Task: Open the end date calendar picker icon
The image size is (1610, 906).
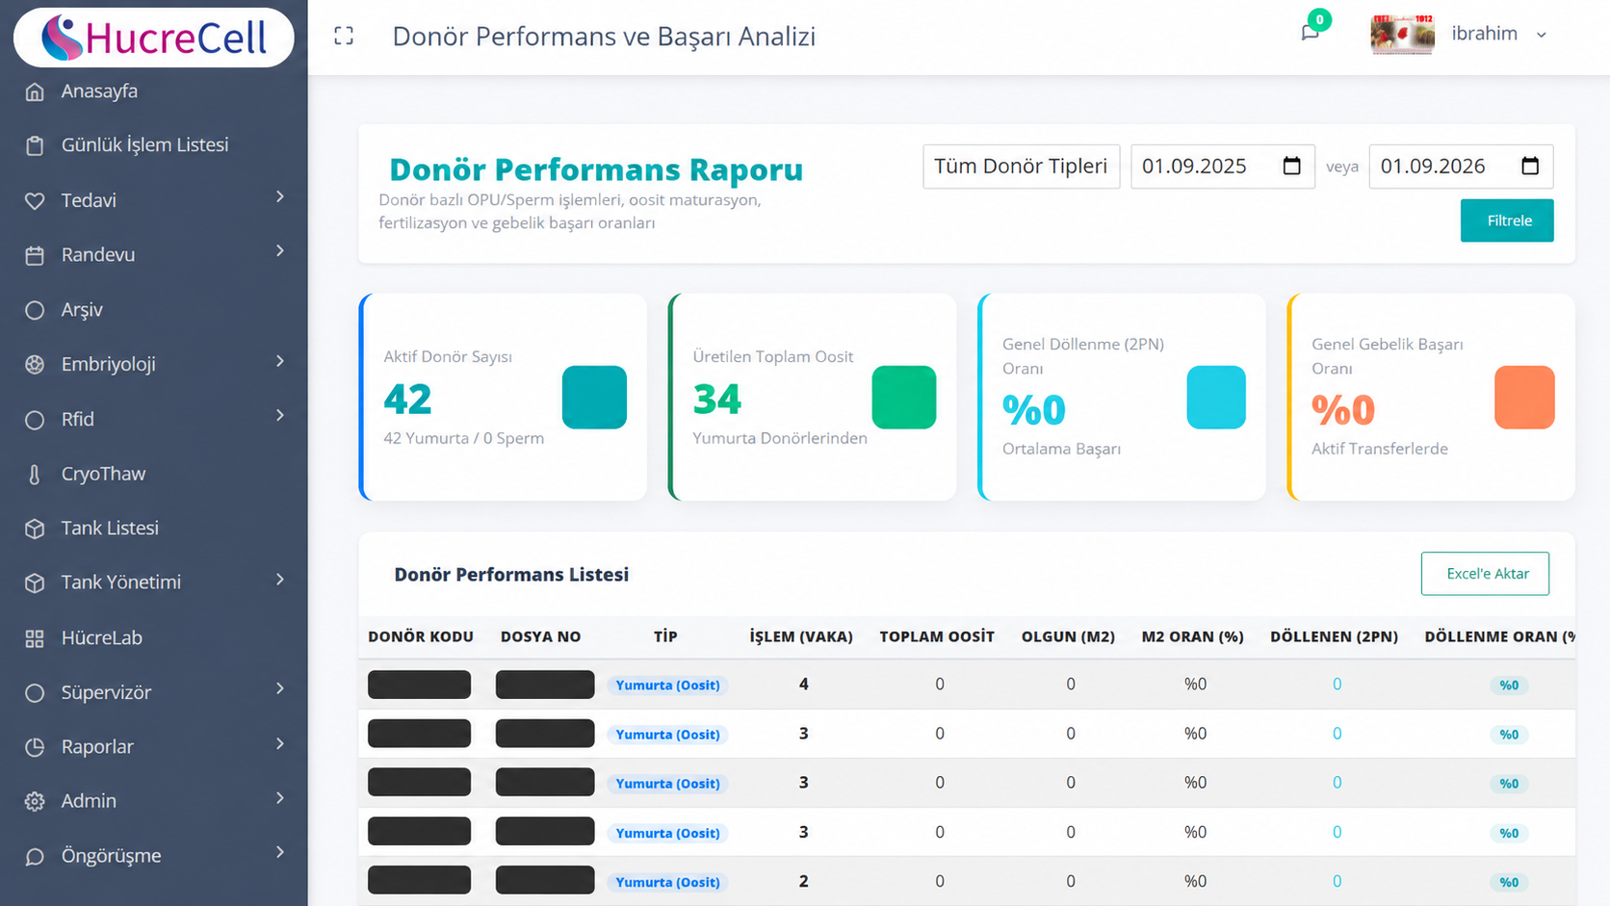Action: coord(1530,166)
